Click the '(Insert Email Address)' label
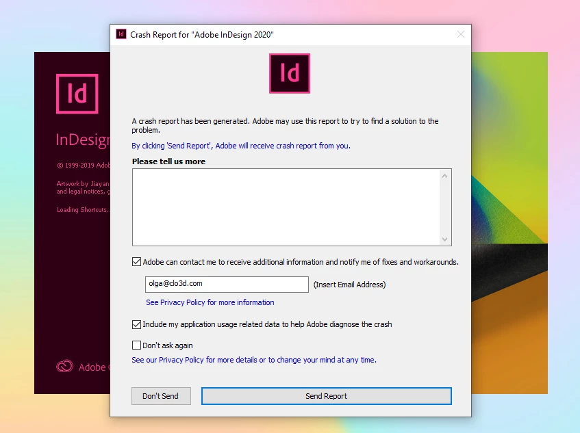The image size is (580, 433). coord(349,285)
